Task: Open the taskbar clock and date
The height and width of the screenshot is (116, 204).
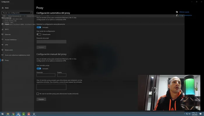Action: pos(194,114)
